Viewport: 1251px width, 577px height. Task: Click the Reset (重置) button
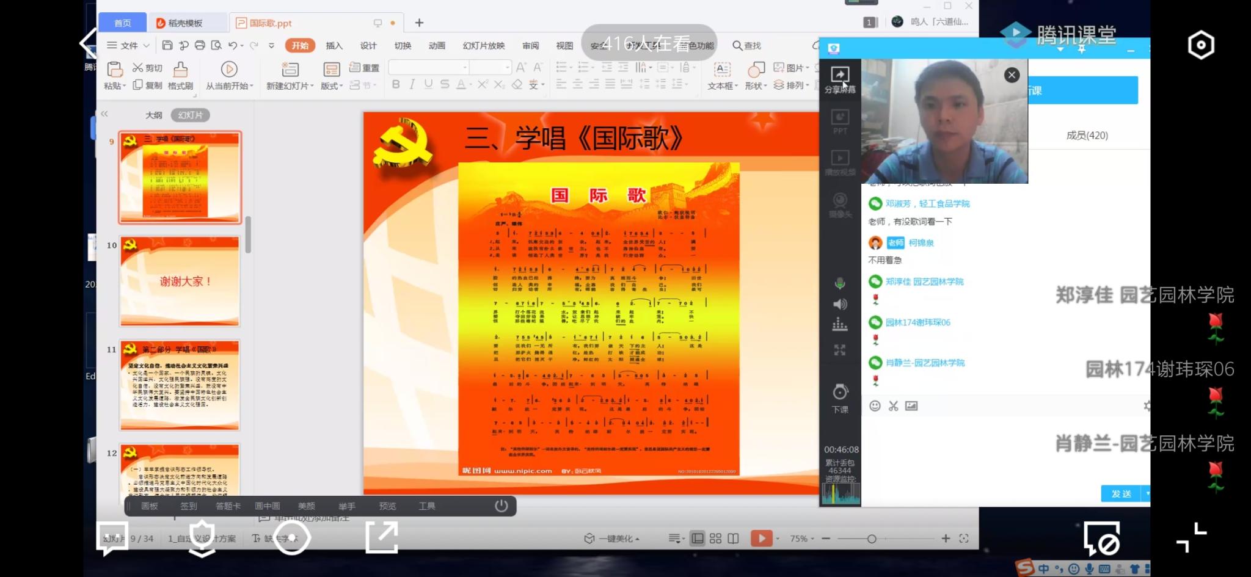pos(364,68)
